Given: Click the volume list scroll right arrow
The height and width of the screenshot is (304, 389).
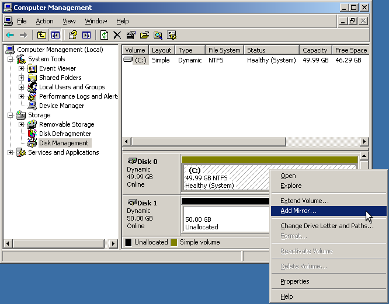Looking at the screenshot, I should pos(364,142).
